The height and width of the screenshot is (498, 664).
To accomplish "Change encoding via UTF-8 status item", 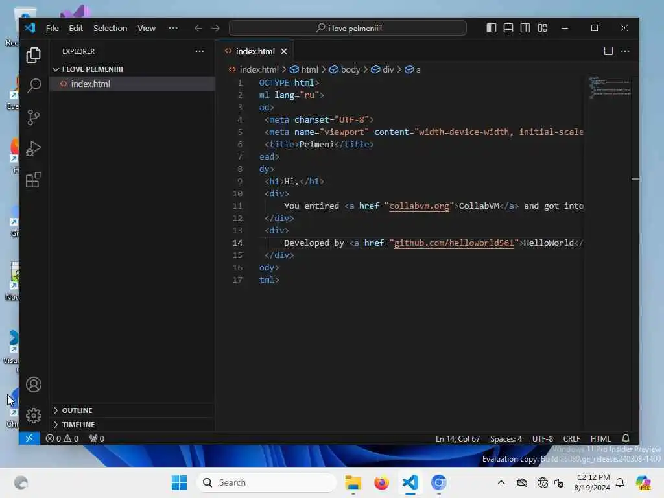I will click(543, 439).
